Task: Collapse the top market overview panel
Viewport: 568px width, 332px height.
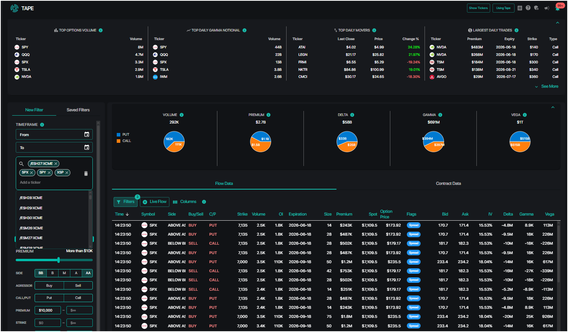Action: [x=557, y=23]
